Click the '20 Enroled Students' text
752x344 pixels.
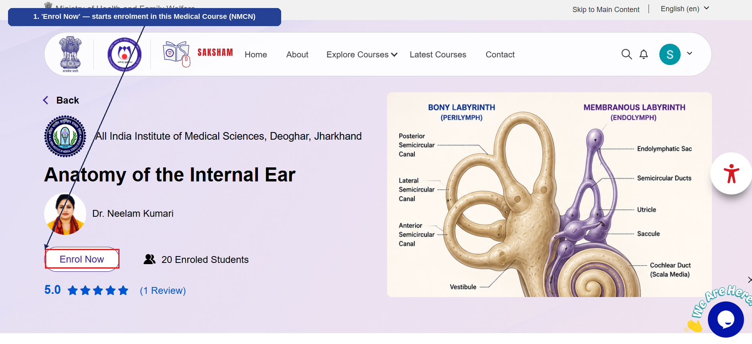[x=205, y=260]
